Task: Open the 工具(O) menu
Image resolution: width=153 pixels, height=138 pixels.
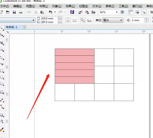Action: (123, 6)
